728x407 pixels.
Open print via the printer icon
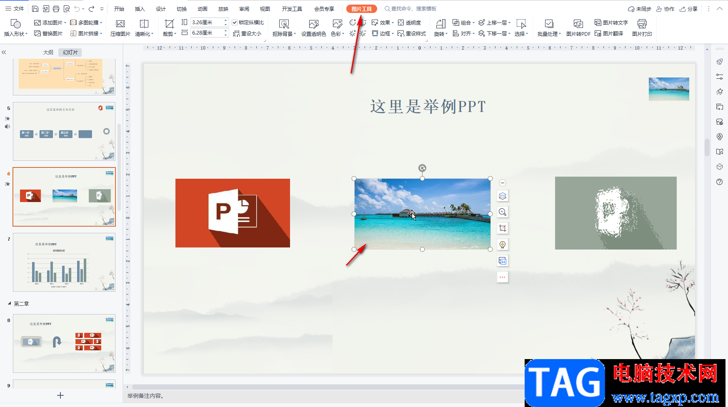click(x=56, y=9)
